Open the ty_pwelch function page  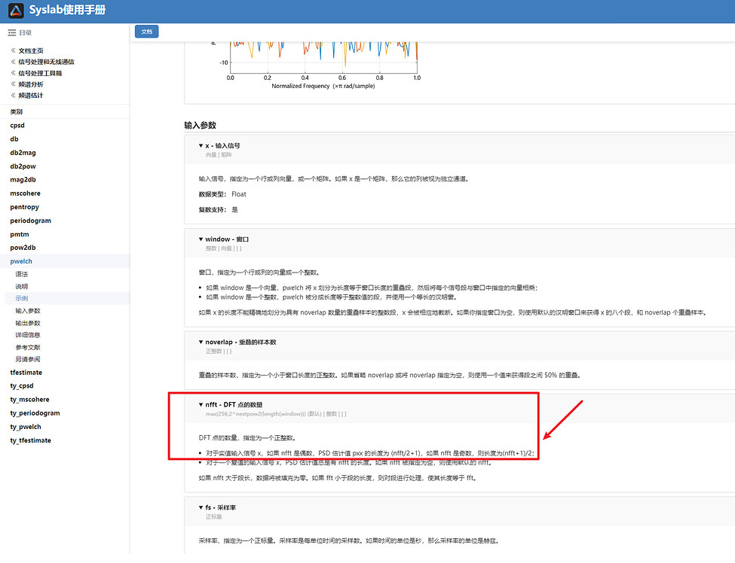pos(26,426)
